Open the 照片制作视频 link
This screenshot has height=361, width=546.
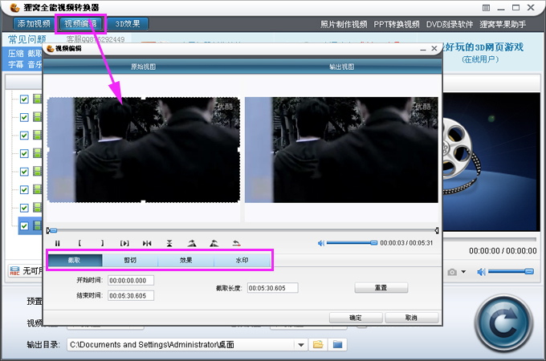click(x=344, y=24)
